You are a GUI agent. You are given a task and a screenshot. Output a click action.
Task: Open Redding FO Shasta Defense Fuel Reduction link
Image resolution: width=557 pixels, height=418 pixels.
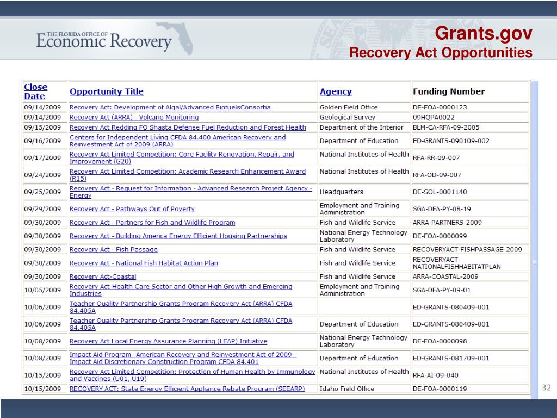point(188,127)
